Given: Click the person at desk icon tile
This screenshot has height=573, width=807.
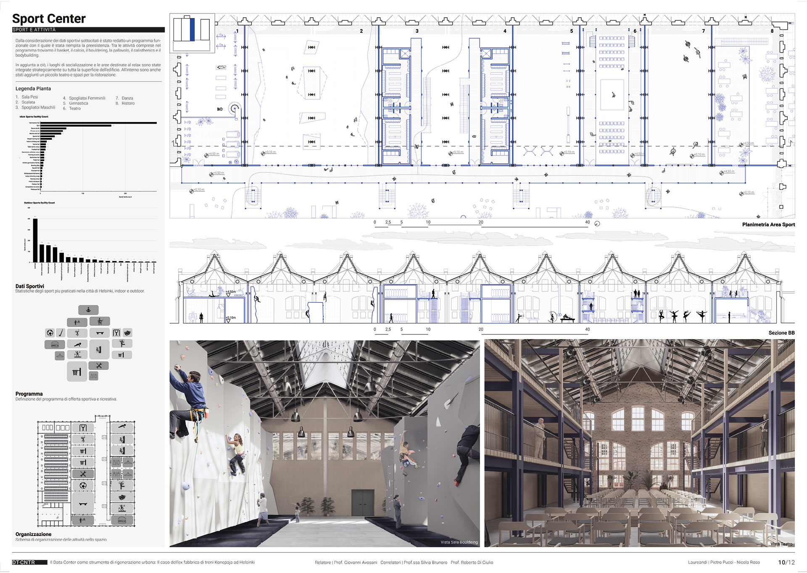Looking at the screenshot, I should 100,321.
